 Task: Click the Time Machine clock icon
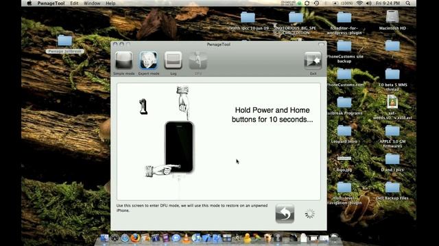pyautogui.click(x=316, y=3)
